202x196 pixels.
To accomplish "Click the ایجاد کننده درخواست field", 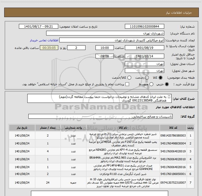I will (112, 40).
